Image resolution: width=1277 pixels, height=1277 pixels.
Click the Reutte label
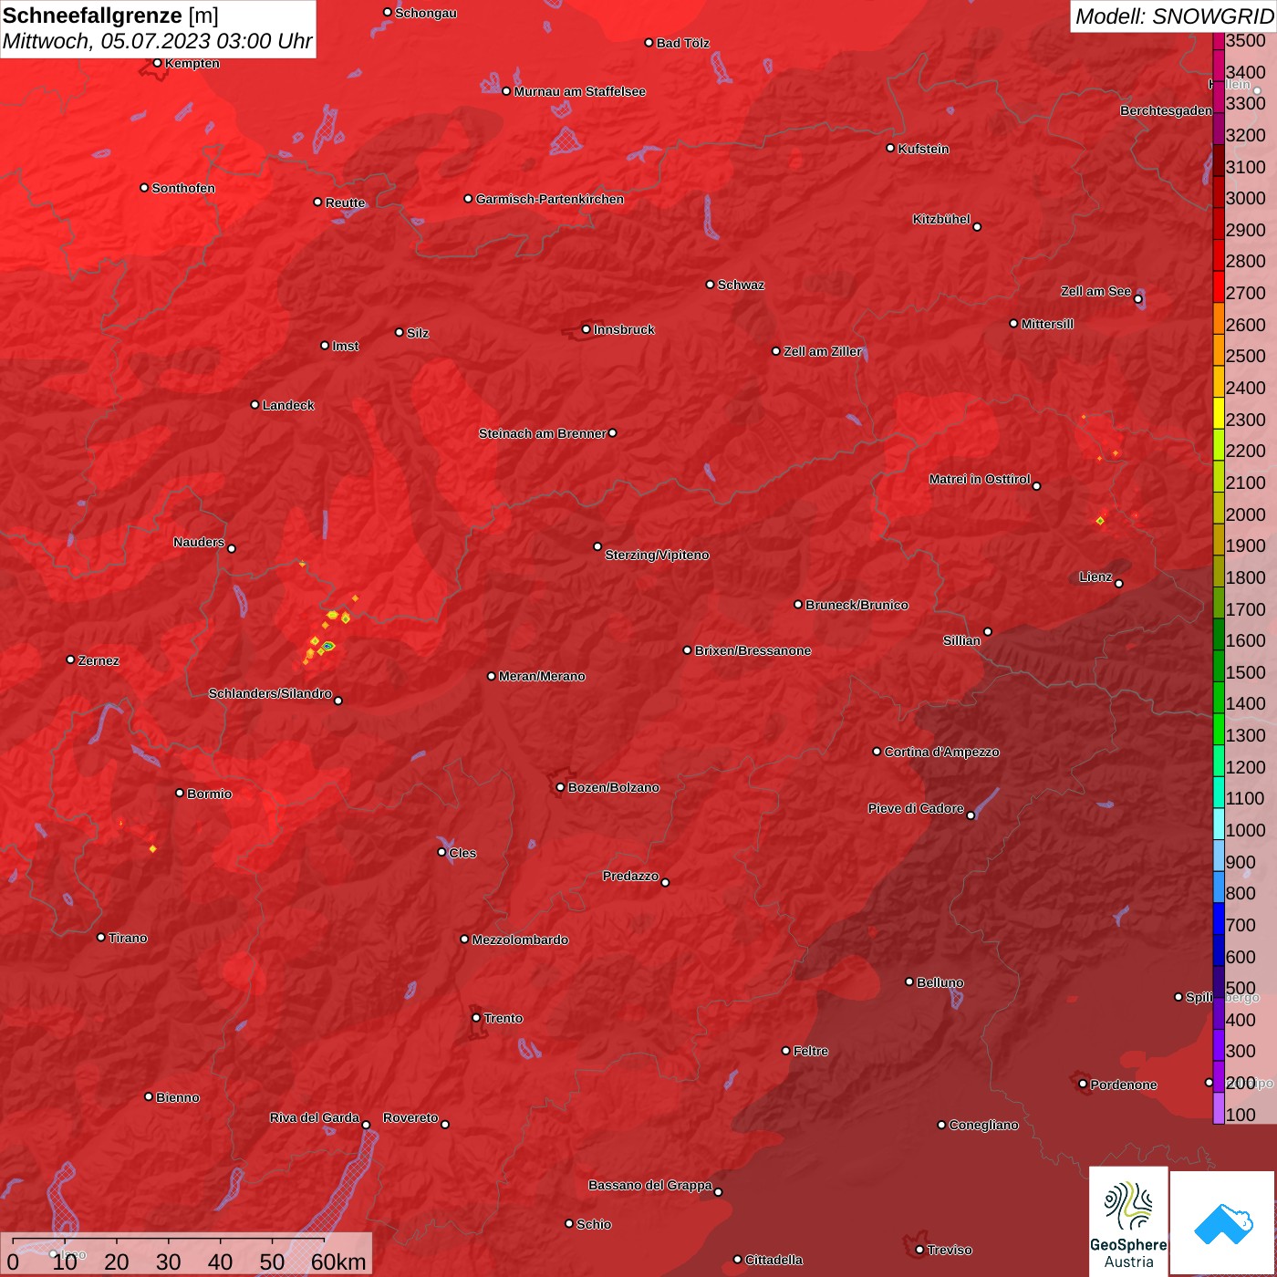[x=345, y=202]
